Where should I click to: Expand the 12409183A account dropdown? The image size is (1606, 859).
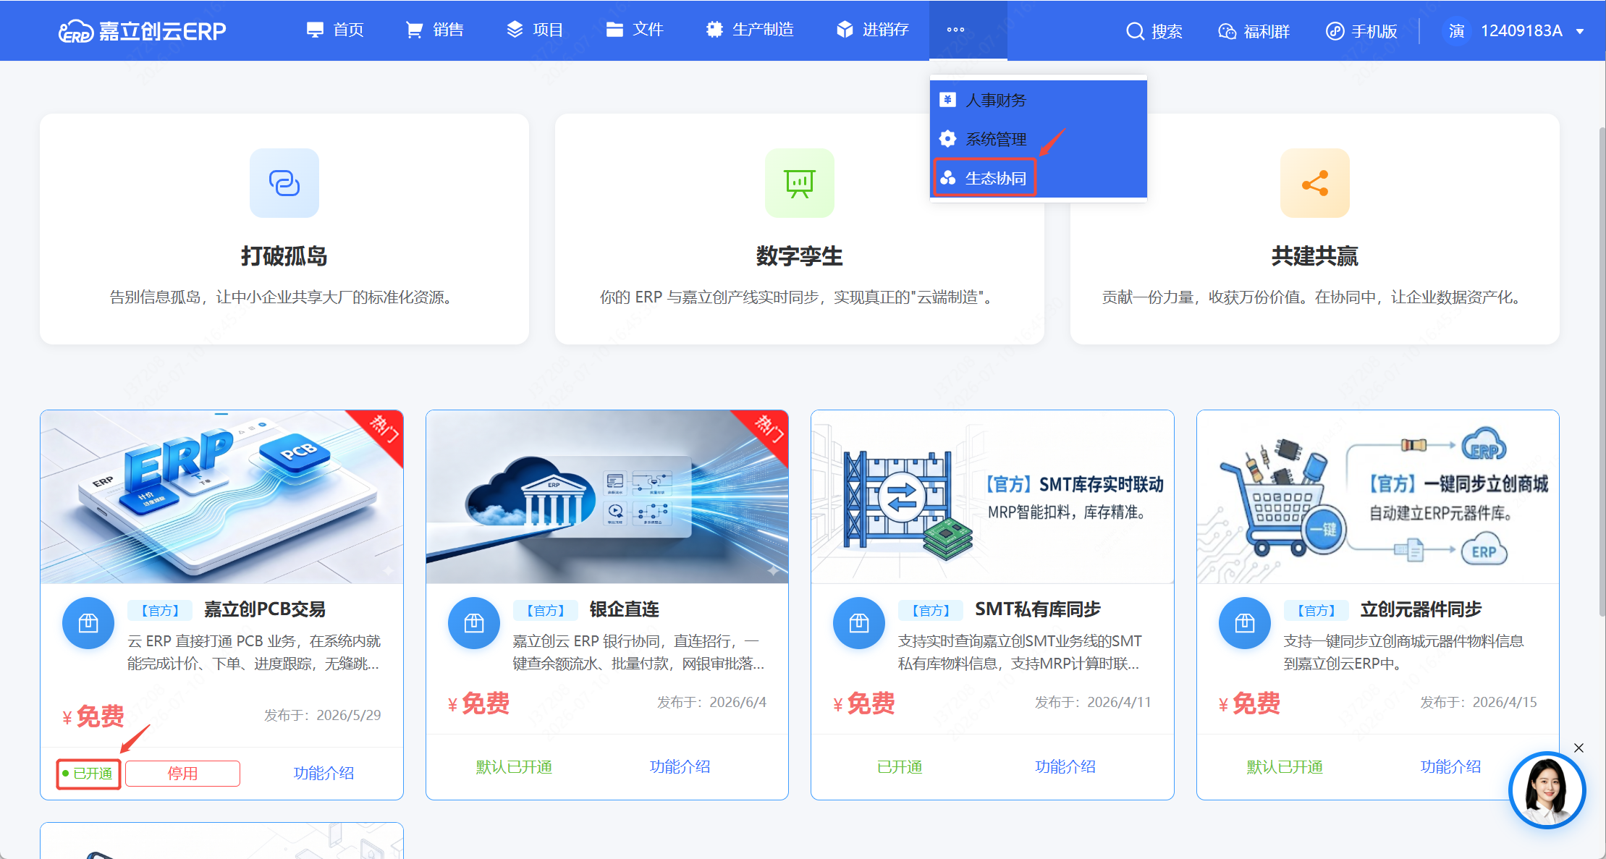(1533, 31)
